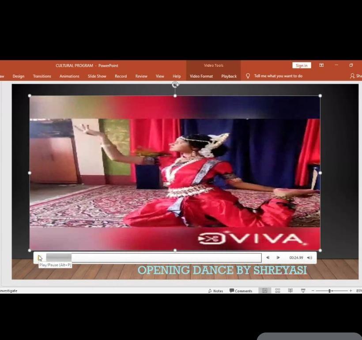Screen dimensions: 362x340
Task: Toggle the Comments pane
Action: (241, 291)
